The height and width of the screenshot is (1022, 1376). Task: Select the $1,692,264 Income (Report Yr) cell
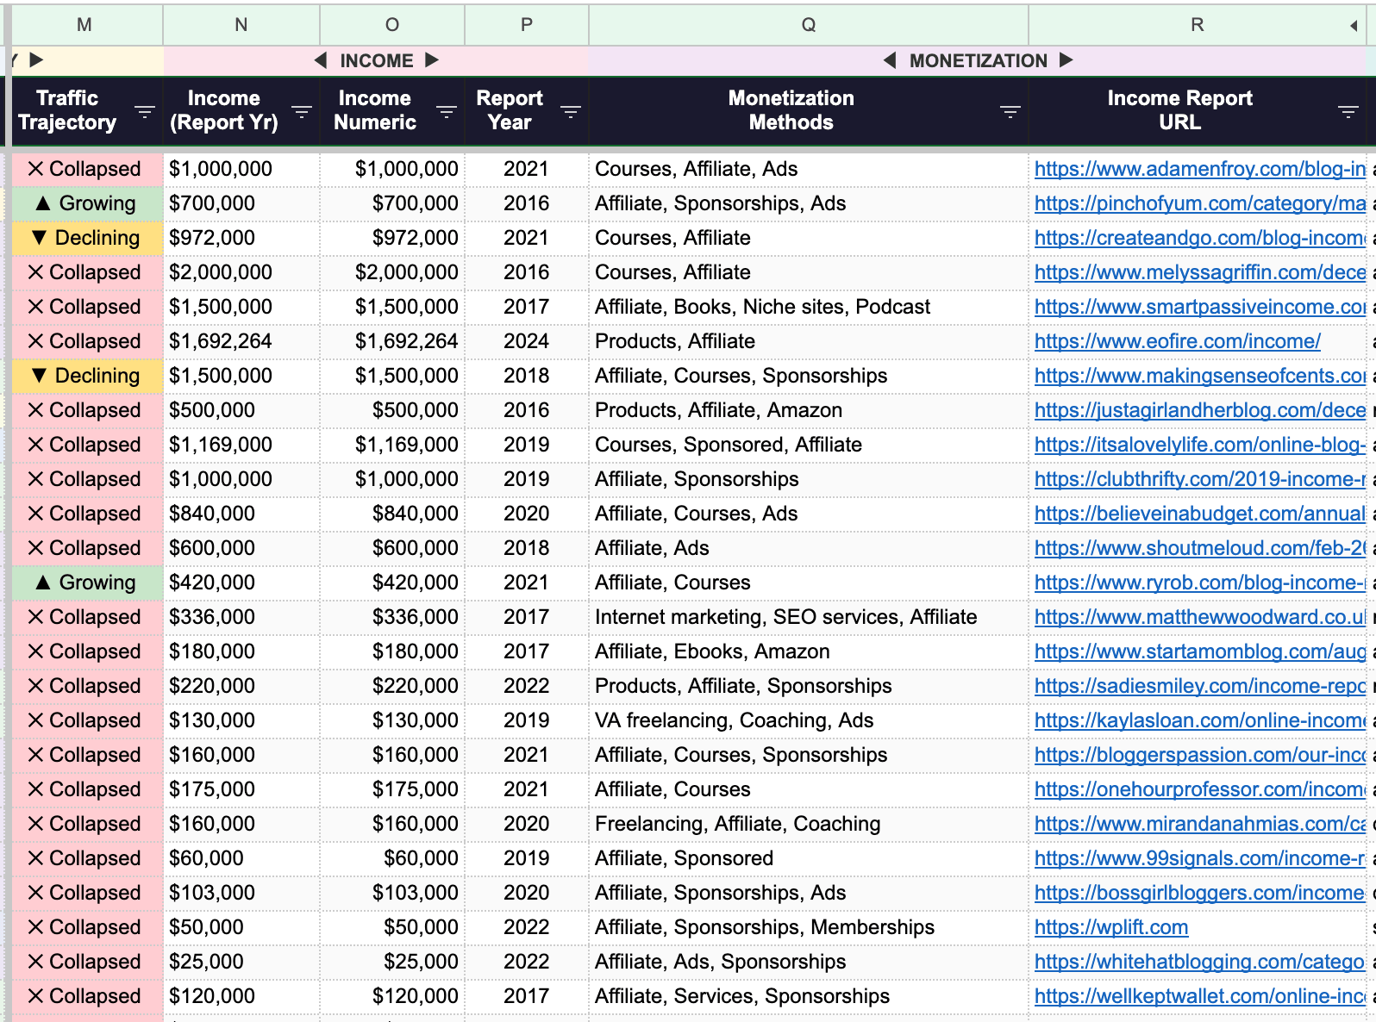(241, 341)
